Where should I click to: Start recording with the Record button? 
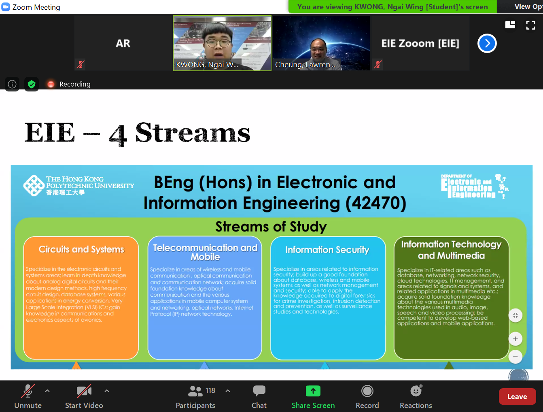point(367,396)
